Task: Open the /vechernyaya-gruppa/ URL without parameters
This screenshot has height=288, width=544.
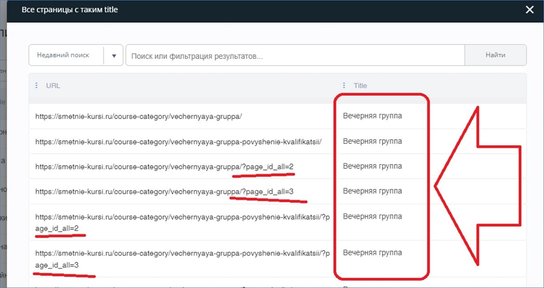Action: pyautogui.click(x=138, y=116)
